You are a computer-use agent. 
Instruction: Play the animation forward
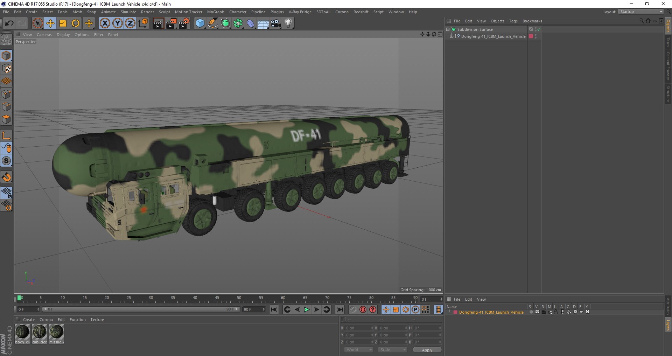pyautogui.click(x=307, y=309)
